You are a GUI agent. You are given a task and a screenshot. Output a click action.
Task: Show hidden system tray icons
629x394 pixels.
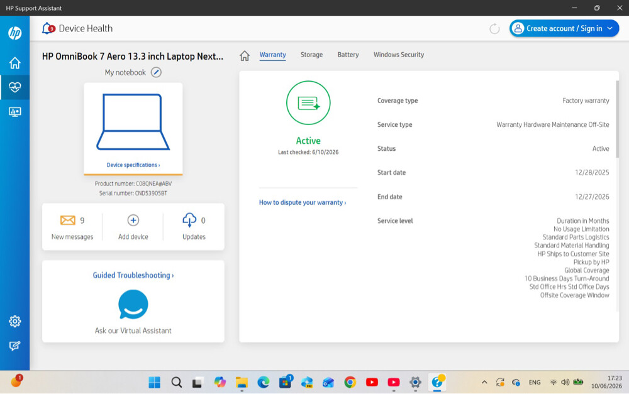point(484,383)
